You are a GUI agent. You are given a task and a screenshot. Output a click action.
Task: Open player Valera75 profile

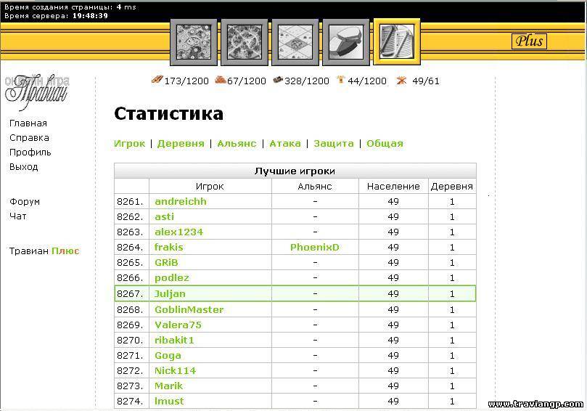point(178,325)
